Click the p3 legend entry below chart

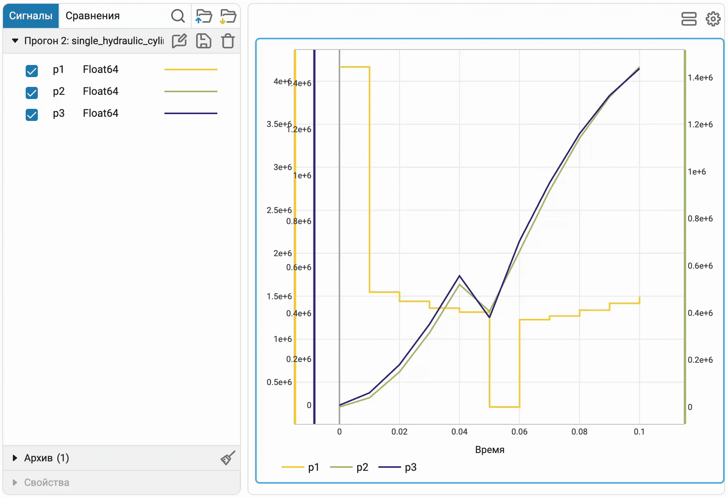click(x=397, y=467)
